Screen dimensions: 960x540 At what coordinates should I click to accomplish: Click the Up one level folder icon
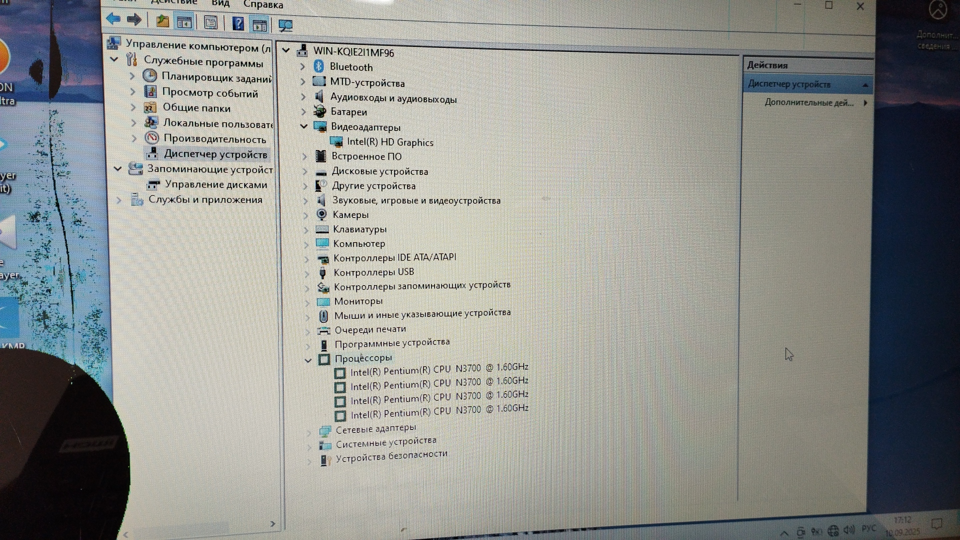(x=162, y=21)
